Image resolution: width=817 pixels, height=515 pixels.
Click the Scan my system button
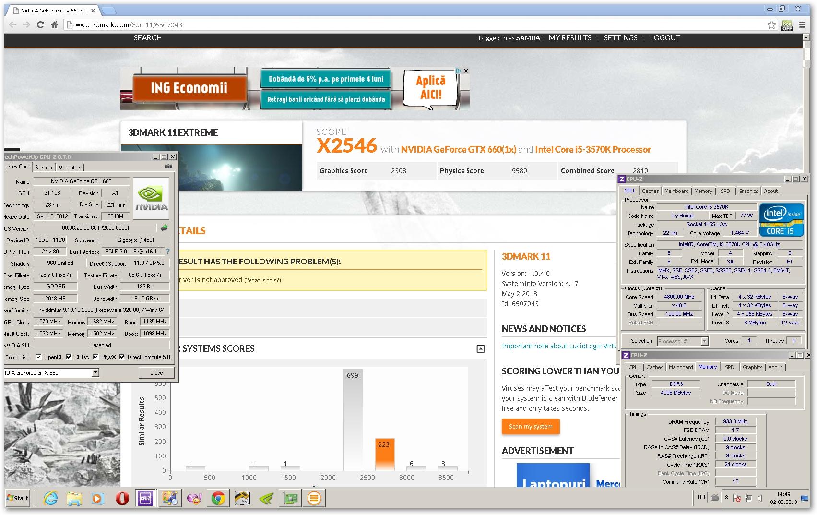tap(531, 426)
